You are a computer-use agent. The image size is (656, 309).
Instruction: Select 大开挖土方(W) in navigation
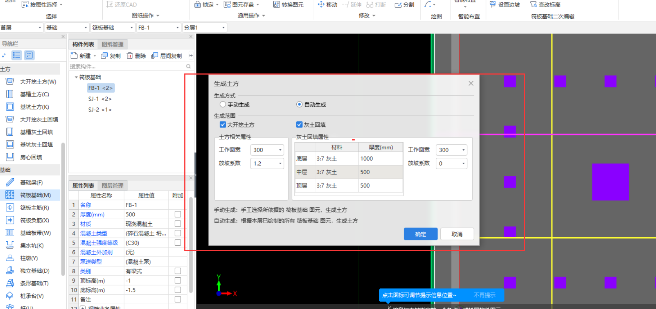38,82
